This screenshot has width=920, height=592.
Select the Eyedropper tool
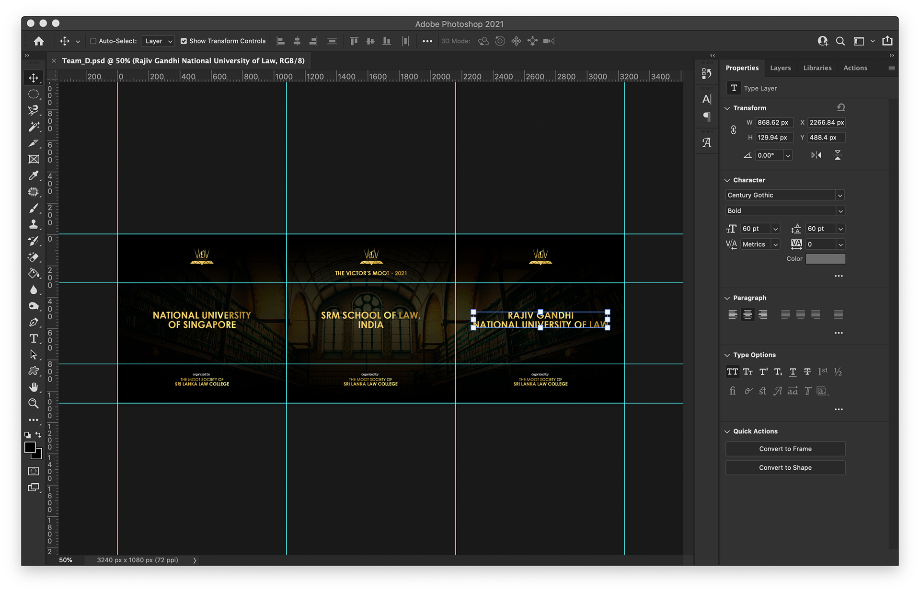coord(34,175)
